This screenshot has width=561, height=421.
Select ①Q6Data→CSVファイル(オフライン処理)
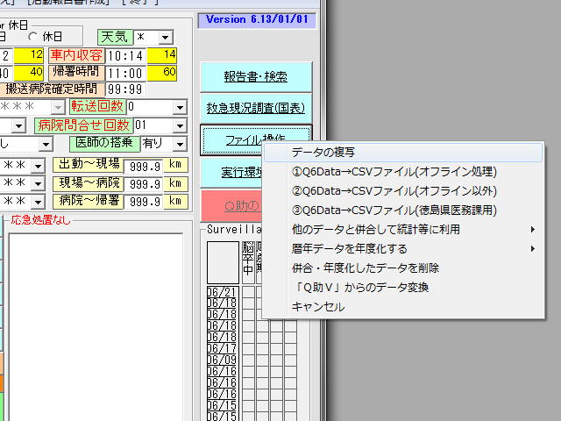[x=394, y=172]
